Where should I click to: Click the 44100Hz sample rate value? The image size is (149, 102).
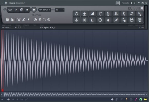click(x=6, y=28)
